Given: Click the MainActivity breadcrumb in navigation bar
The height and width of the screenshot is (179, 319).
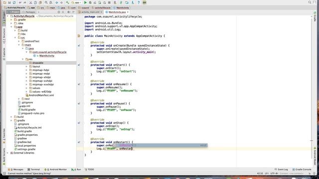Looking at the screenshot, I should pyautogui.click(x=121, y=8).
